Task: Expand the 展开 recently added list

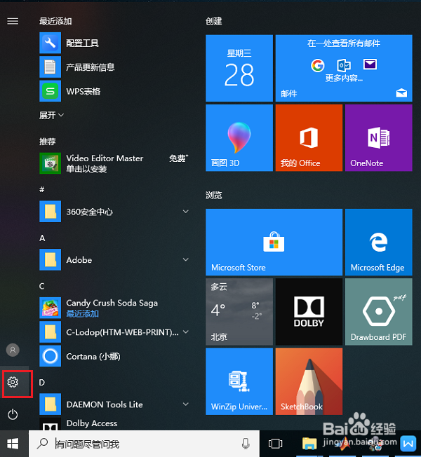Action: (51, 116)
